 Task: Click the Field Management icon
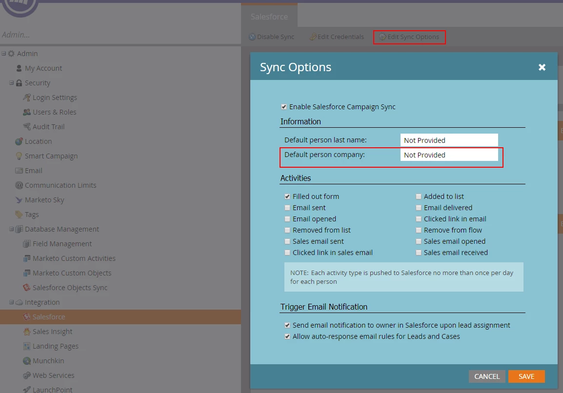point(27,244)
